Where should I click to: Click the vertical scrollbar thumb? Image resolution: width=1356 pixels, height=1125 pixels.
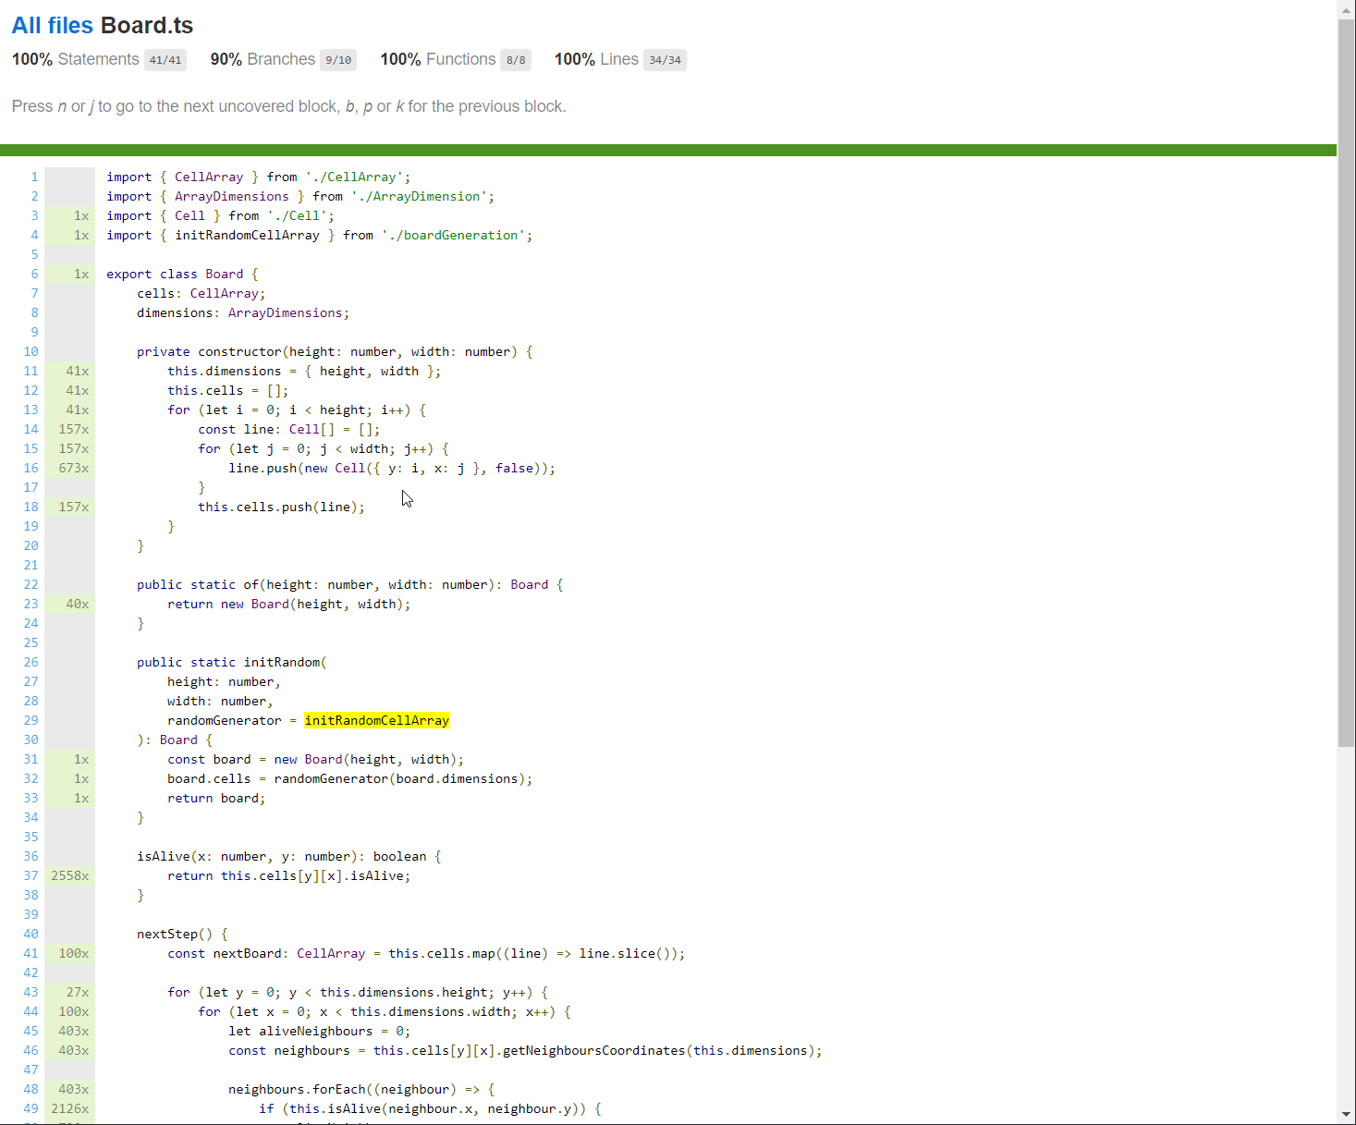1347,383
